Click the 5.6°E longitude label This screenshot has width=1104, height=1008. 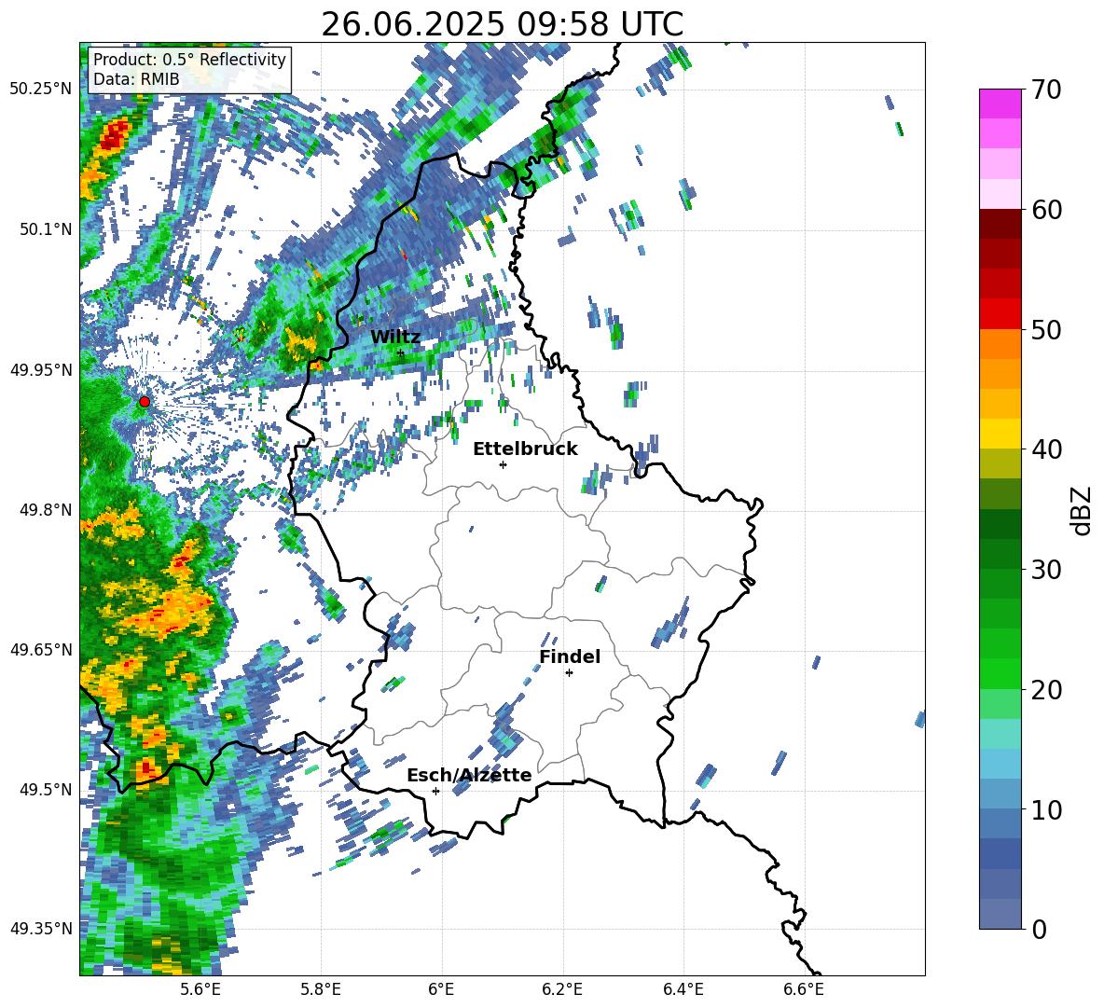pos(200,989)
